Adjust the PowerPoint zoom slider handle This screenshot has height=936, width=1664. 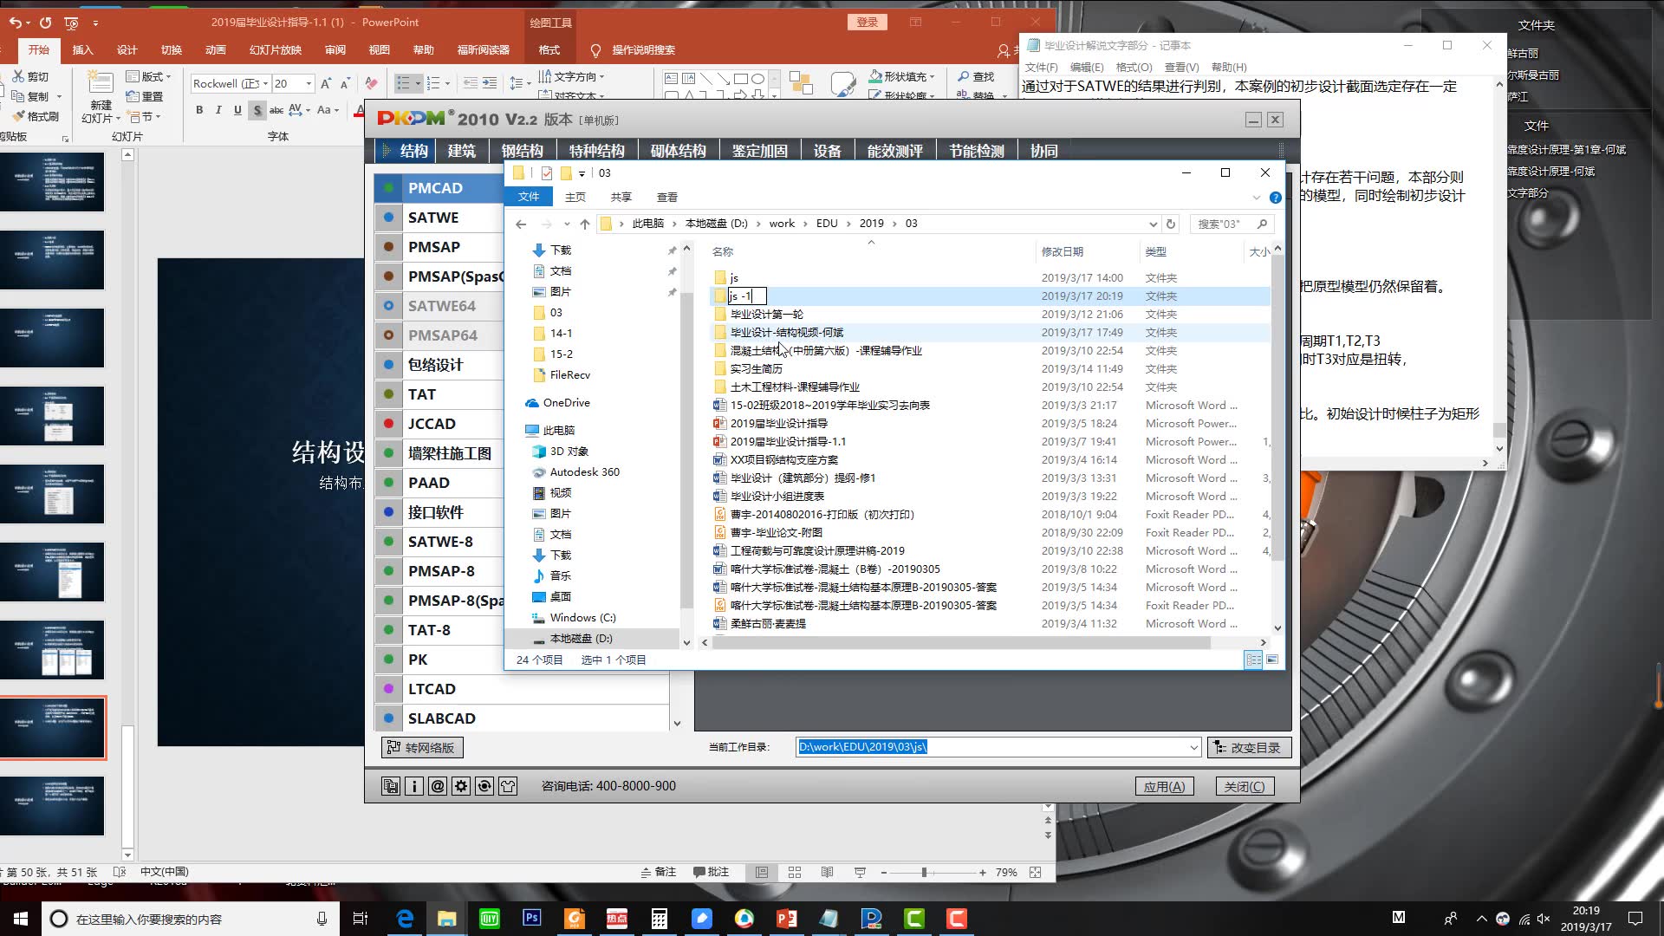click(924, 872)
